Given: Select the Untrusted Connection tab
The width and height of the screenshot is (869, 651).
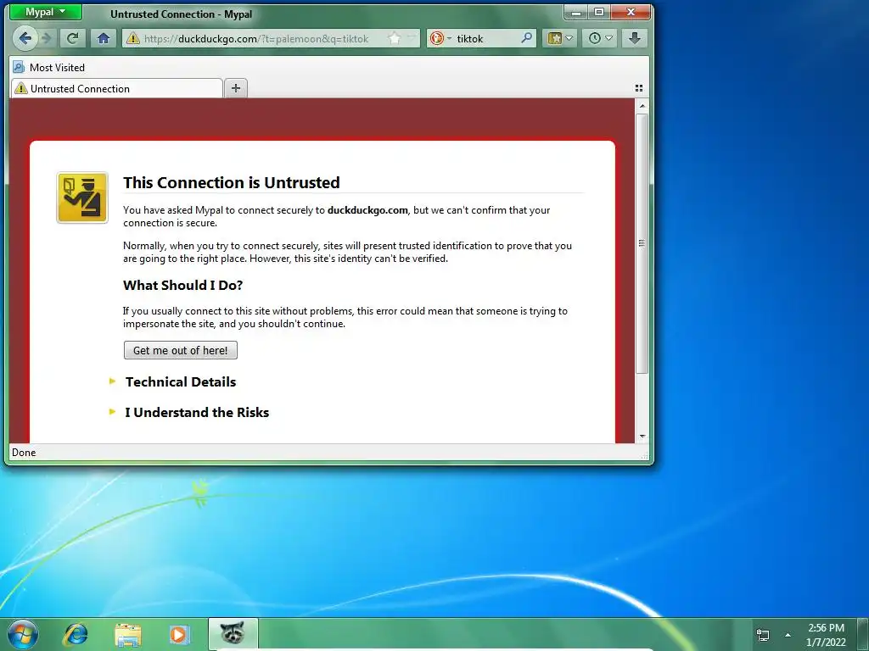Looking at the screenshot, I should [116, 88].
